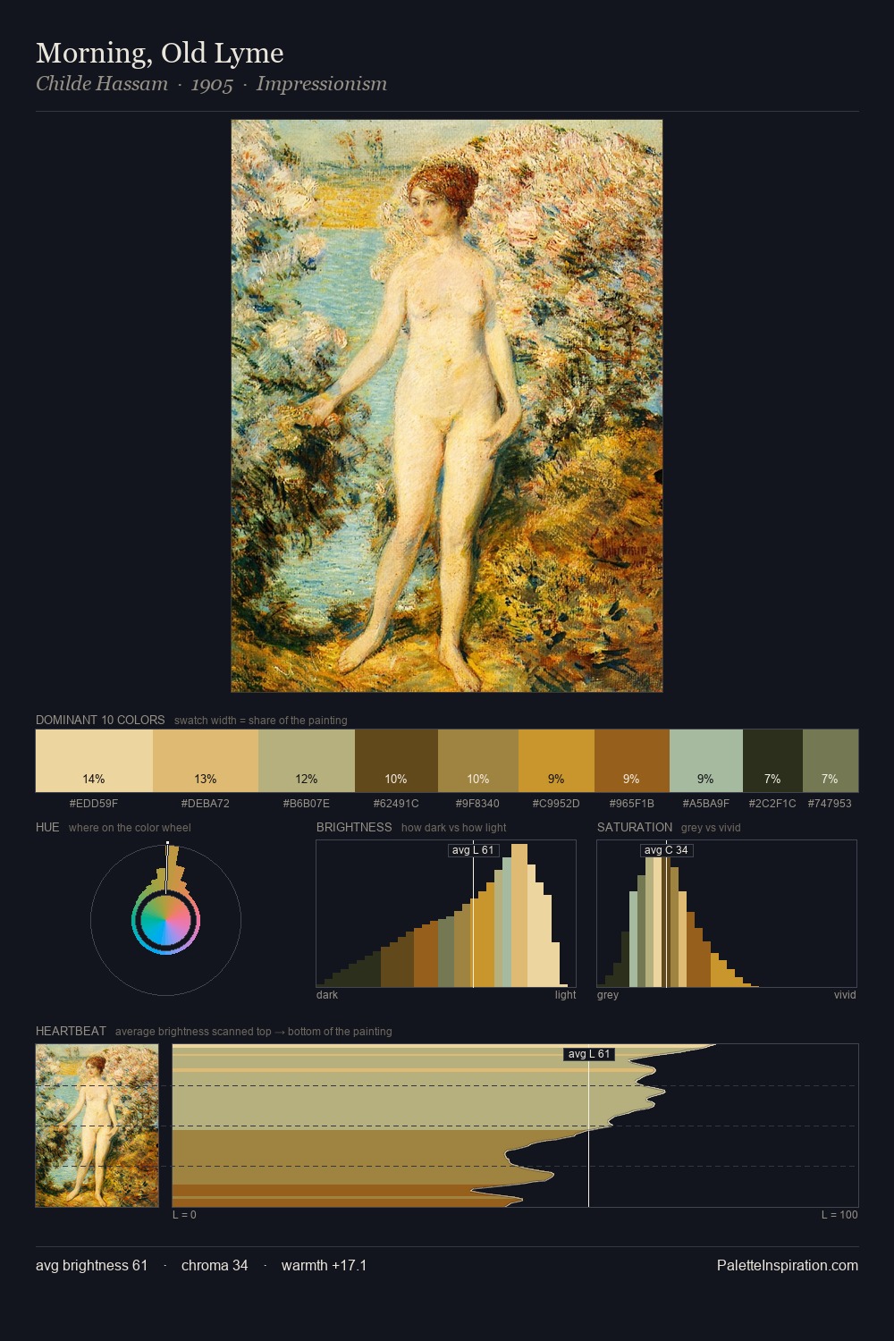Click the DOMINANT 10 COLORS heading
Image resolution: width=894 pixels, height=1341 pixels.
tap(100, 720)
